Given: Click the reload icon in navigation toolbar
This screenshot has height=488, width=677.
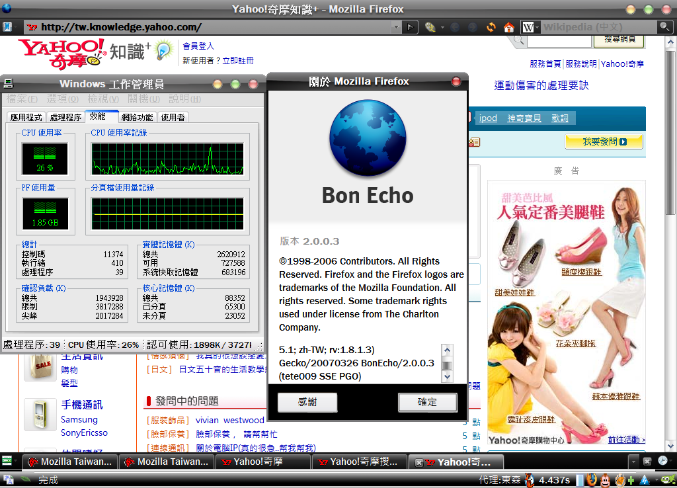Looking at the screenshot, I should [491, 27].
